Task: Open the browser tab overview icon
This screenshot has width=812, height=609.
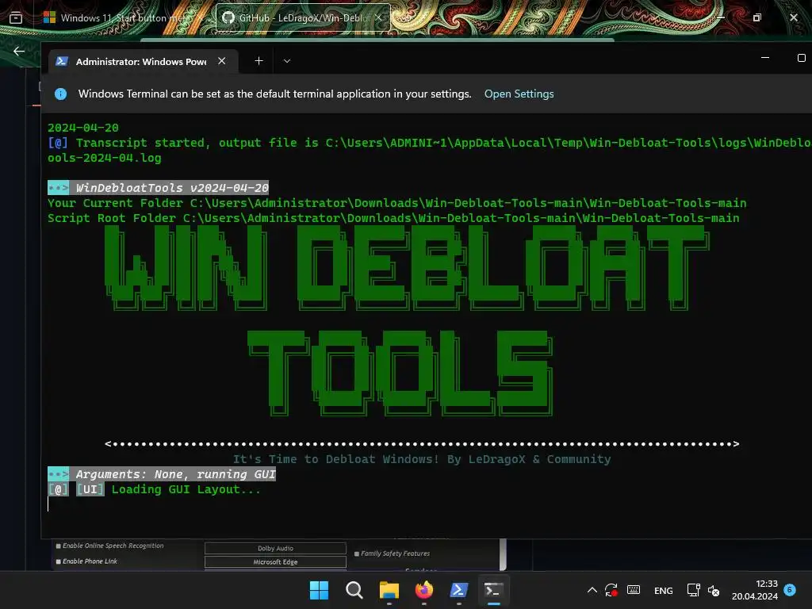Action: (16, 17)
